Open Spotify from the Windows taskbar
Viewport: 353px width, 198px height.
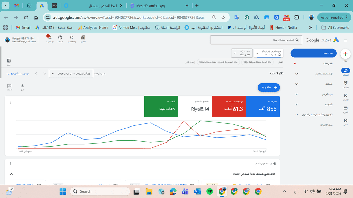point(210,191)
